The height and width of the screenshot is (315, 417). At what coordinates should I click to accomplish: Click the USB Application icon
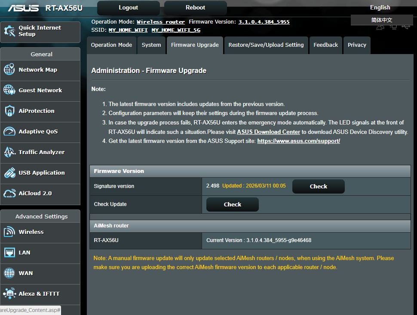(x=9, y=173)
